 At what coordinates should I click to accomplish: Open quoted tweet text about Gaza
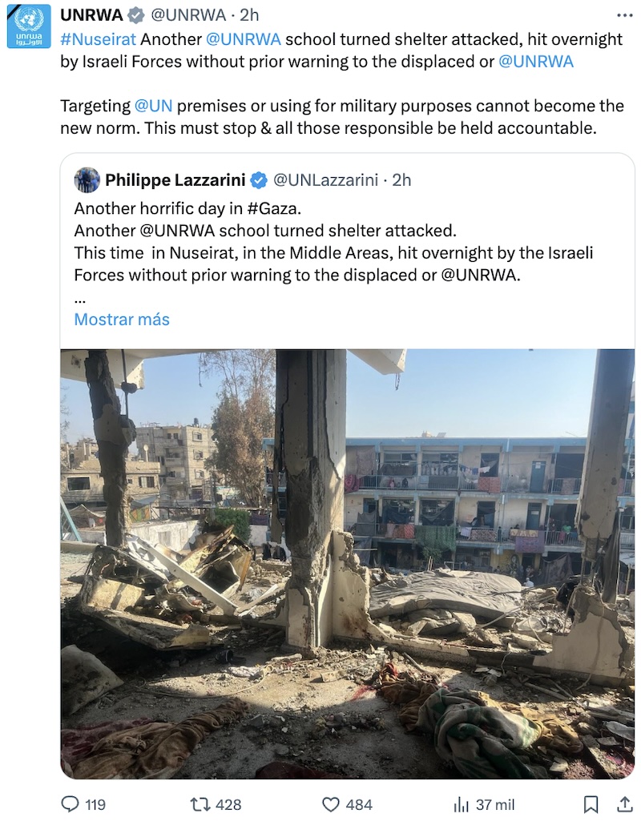pyautogui.click(x=333, y=242)
